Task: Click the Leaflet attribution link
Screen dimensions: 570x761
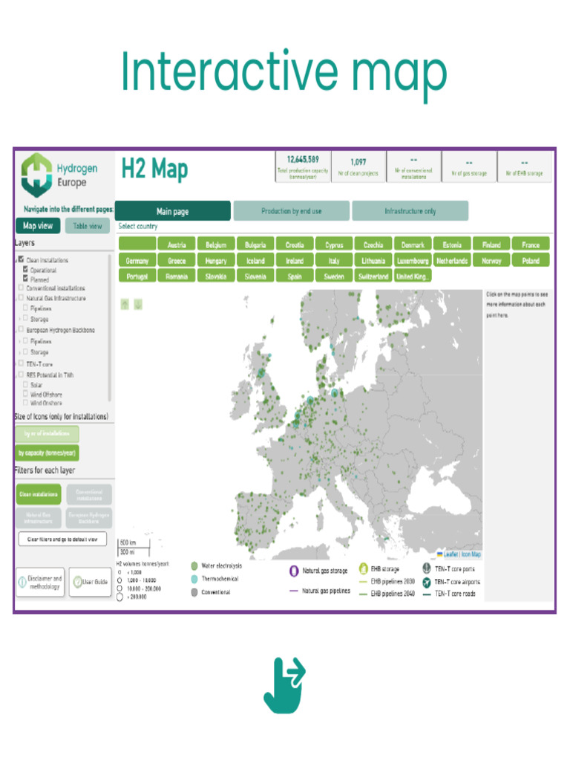Action: point(451,554)
